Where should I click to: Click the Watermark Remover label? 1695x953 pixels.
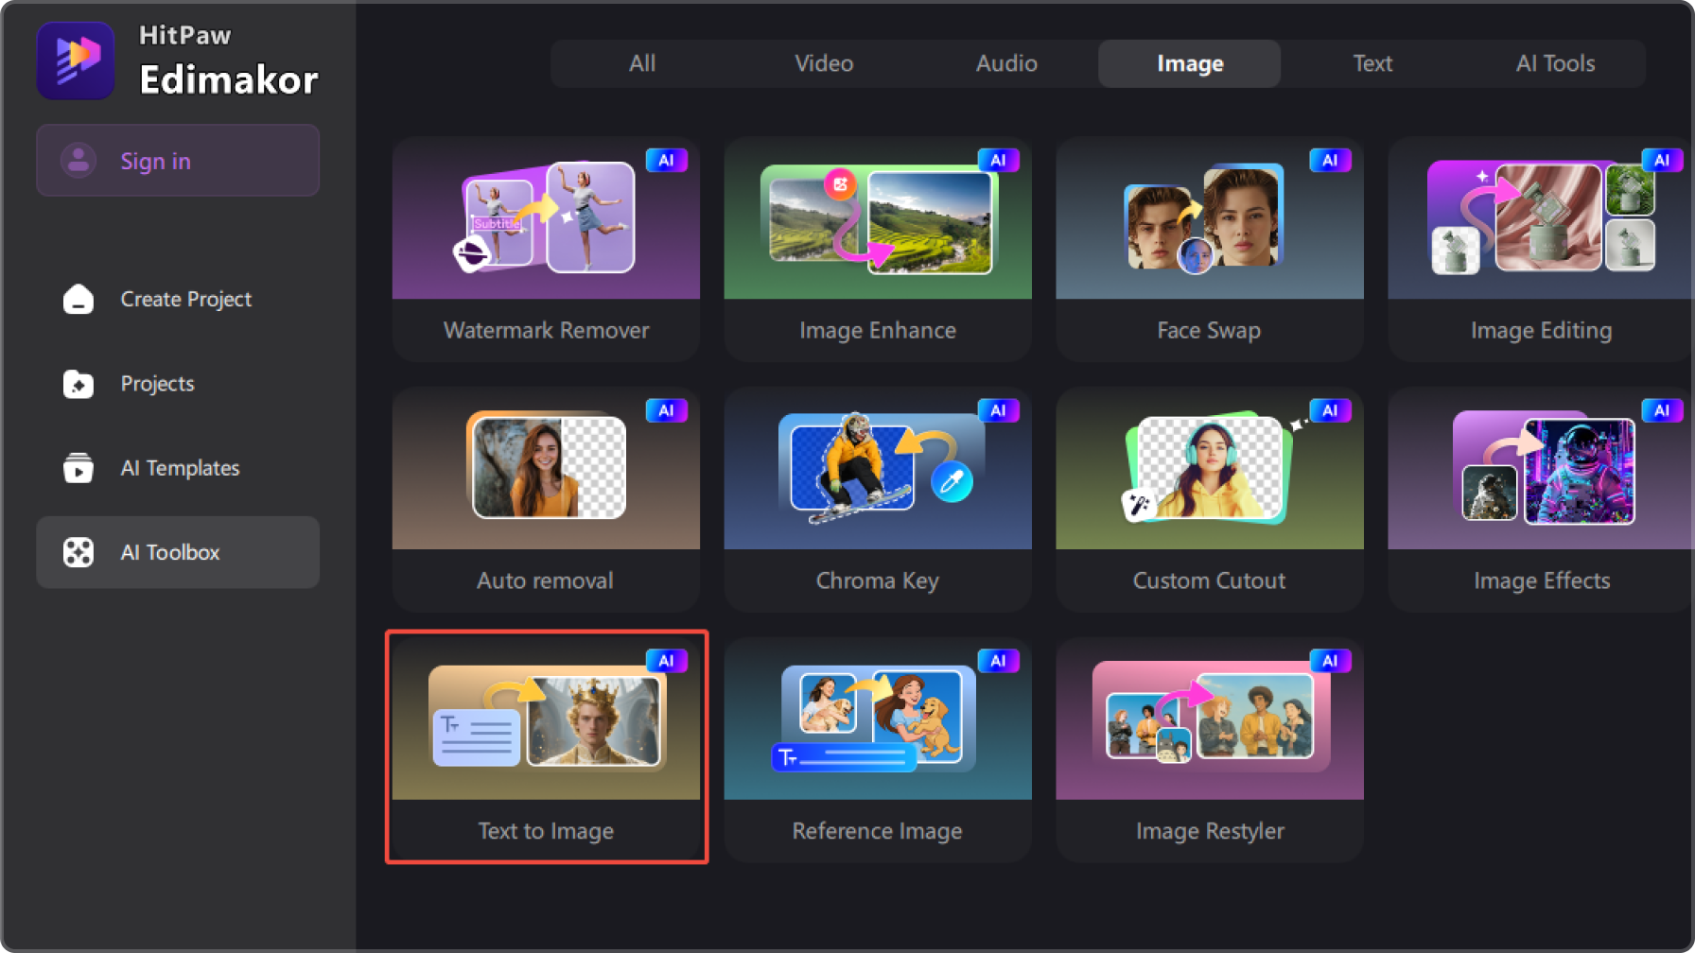[546, 330]
